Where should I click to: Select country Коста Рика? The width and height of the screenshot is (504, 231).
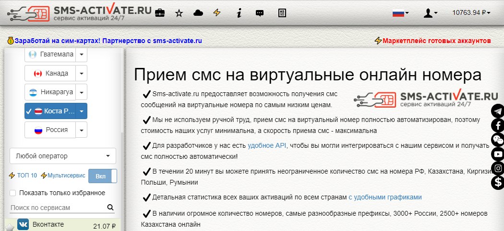pyautogui.click(x=50, y=111)
